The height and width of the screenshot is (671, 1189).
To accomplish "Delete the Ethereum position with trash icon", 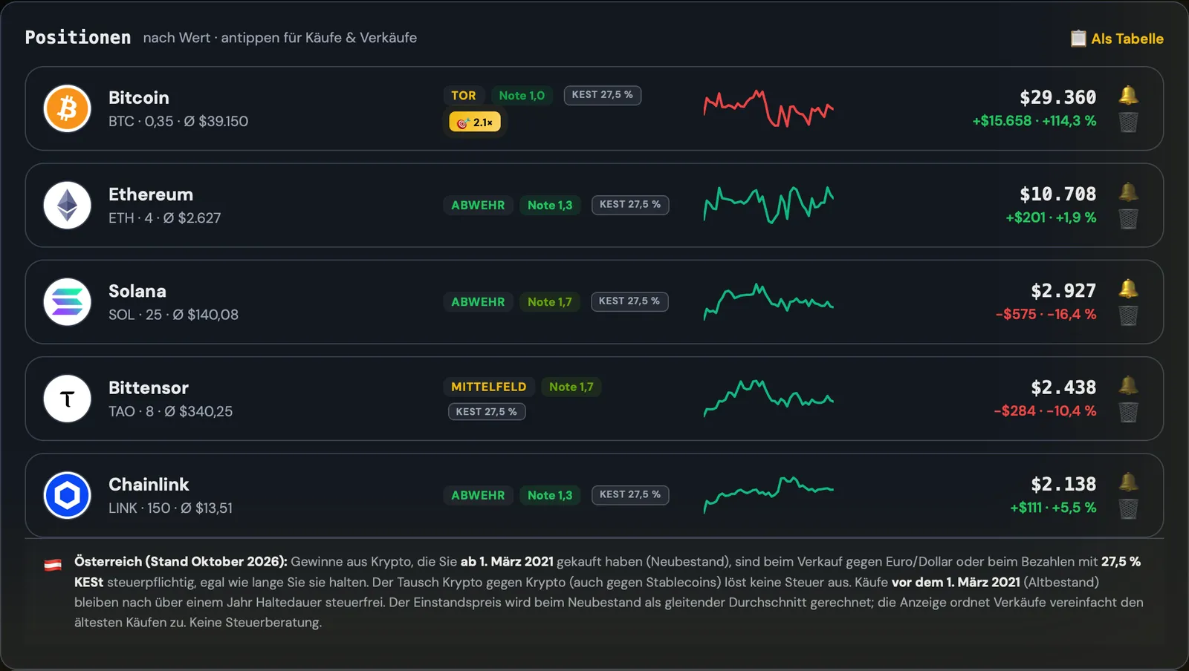I will [x=1128, y=218].
